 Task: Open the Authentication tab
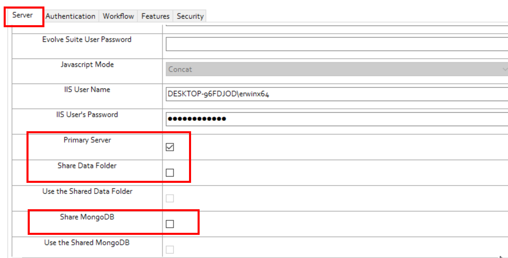point(70,16)
